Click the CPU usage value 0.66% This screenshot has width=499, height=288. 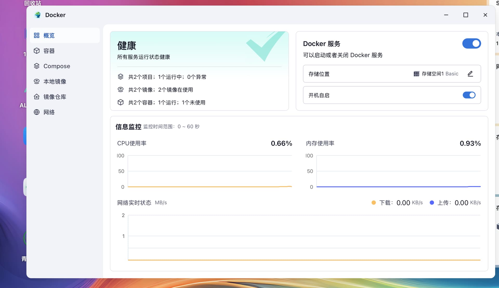click(x=281, y=143)
